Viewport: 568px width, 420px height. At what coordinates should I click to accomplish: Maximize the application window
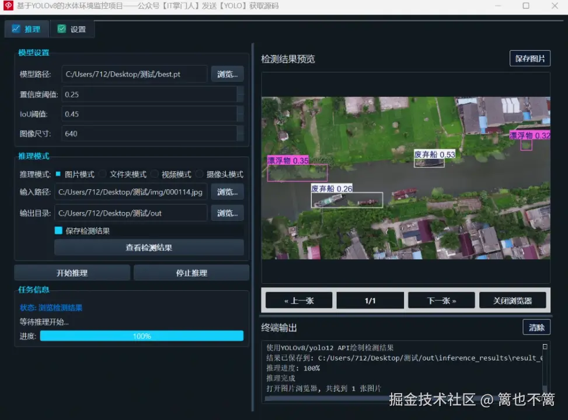tap(526, 6)
